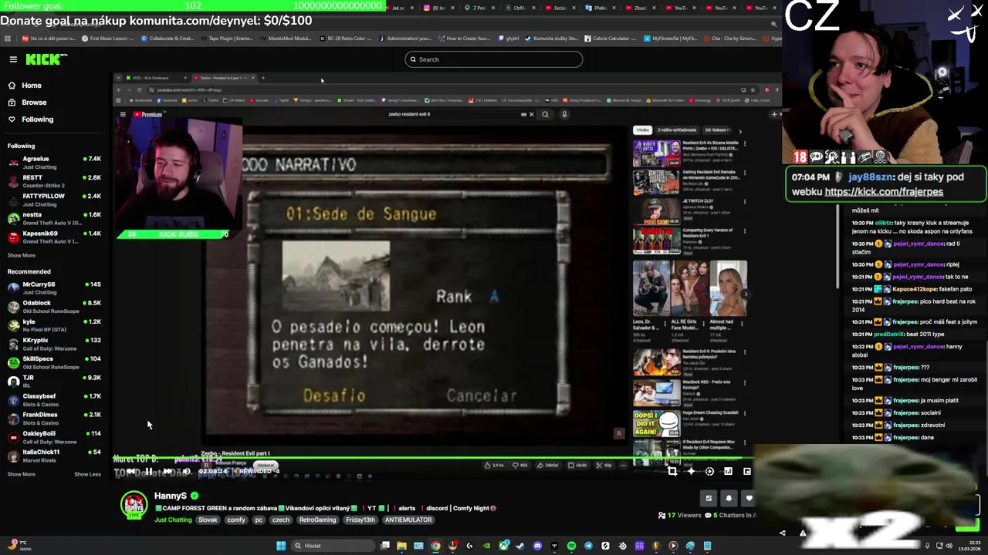Click the Kick logo
Screen dimensions: 988x555
click(x=46, y=59)
